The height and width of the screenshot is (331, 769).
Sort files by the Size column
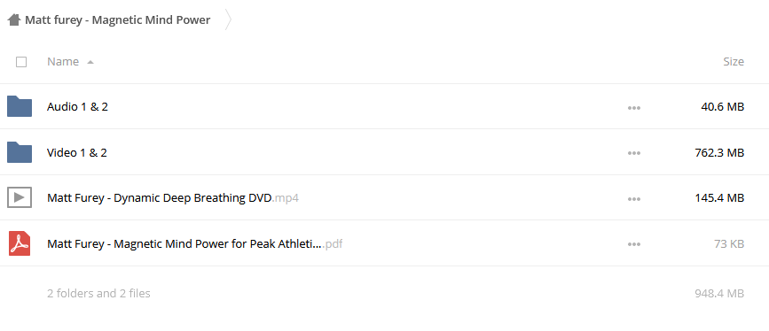click(734, 62)
